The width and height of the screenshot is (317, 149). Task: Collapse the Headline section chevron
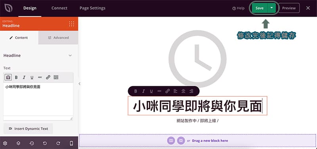click(70, 55)
